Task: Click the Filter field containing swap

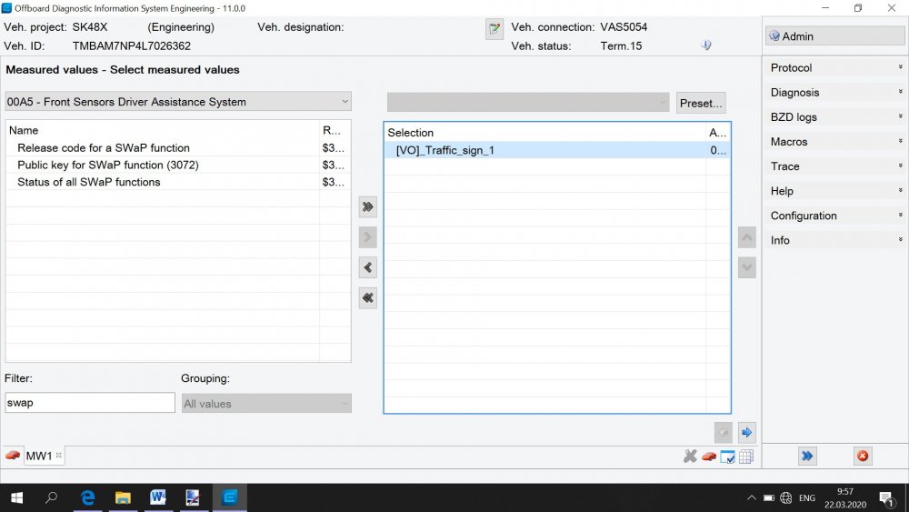Action: click(90, 402)
